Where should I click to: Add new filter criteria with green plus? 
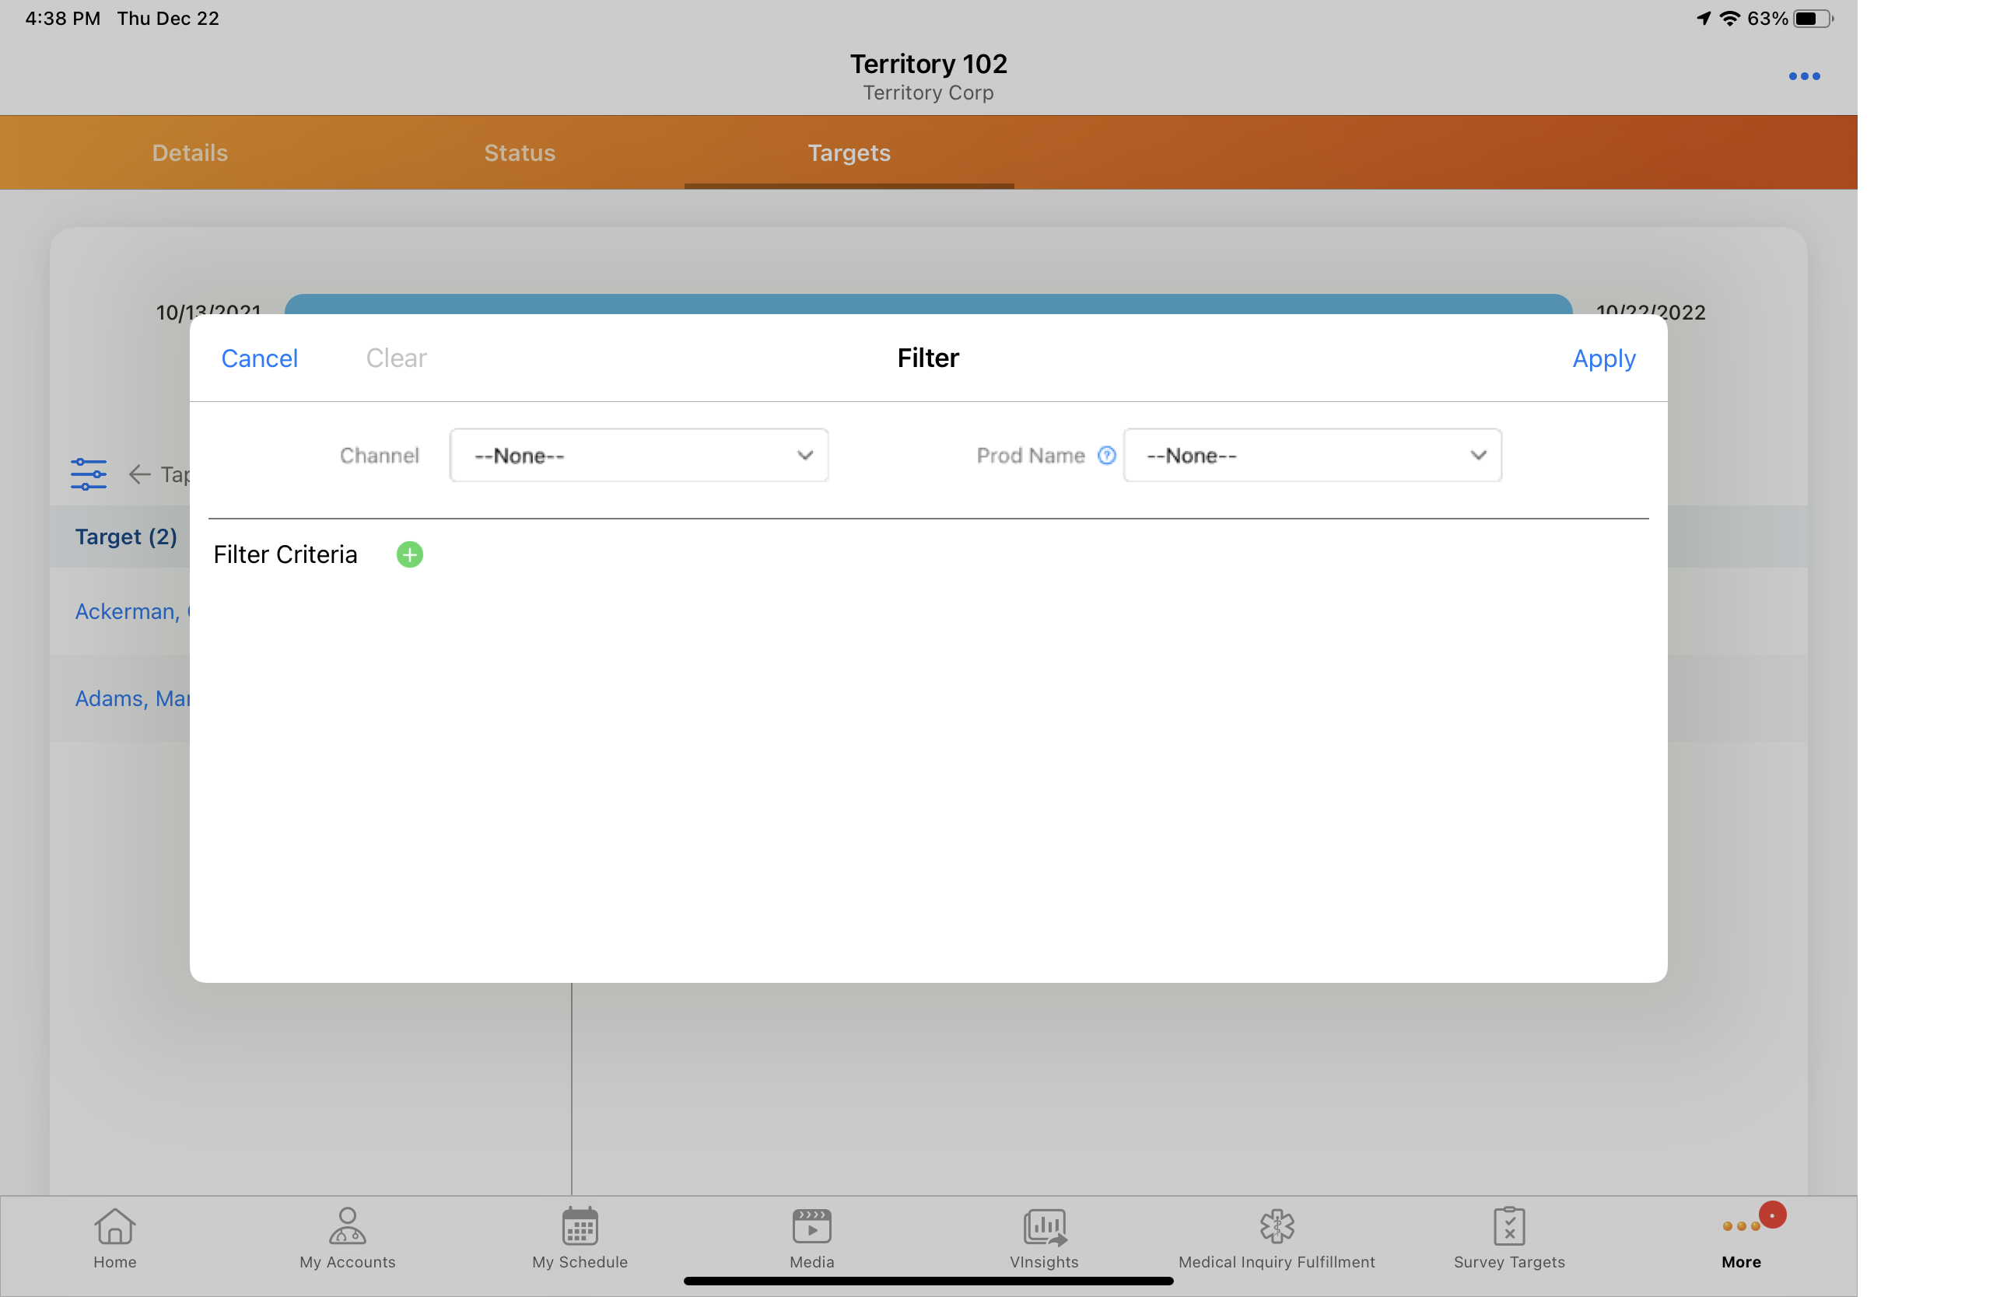409,554
